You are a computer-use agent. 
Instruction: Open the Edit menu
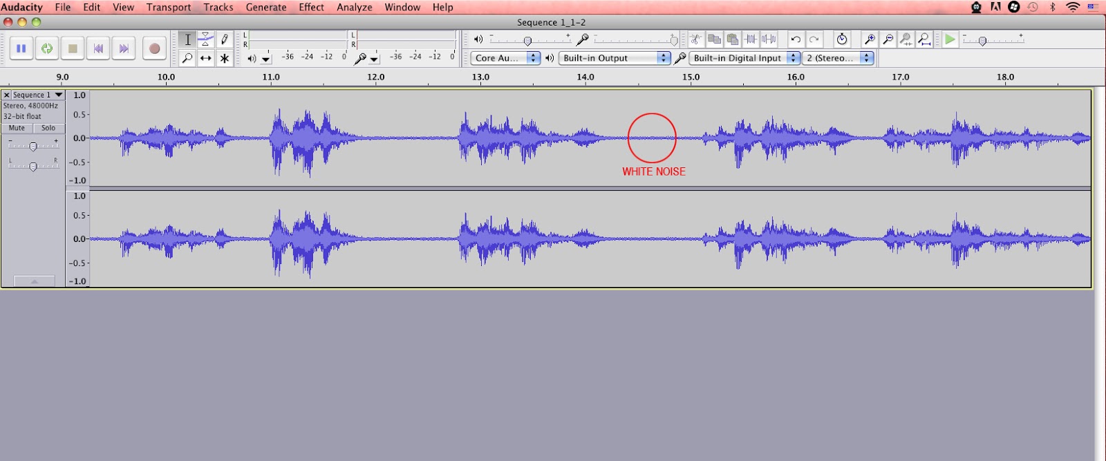[92, 7]
